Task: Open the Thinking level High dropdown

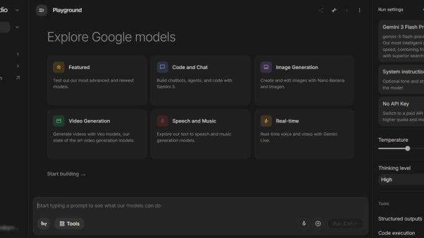Action: [401, 180]
